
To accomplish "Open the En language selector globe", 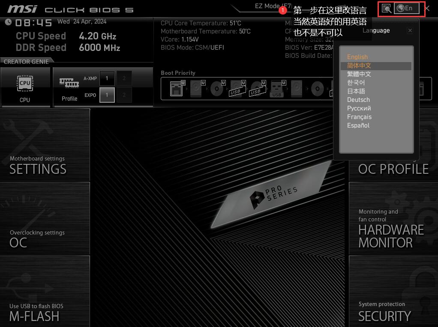I will click(406, 9).
